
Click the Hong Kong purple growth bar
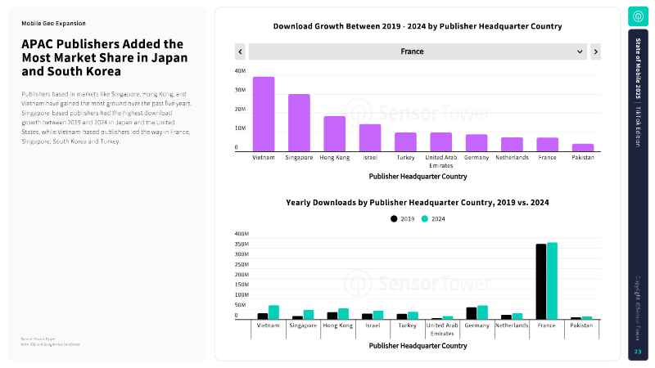tap(334, 133)
